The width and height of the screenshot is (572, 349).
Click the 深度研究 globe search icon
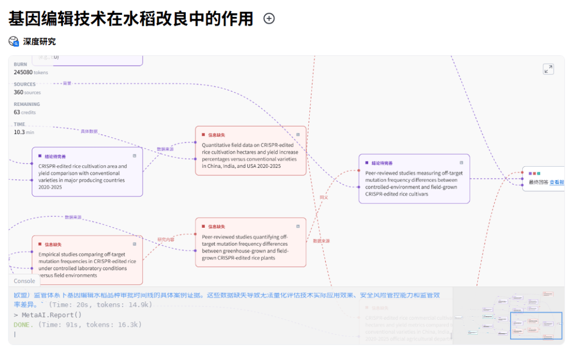pyautogui.click(x=14, y=41)
